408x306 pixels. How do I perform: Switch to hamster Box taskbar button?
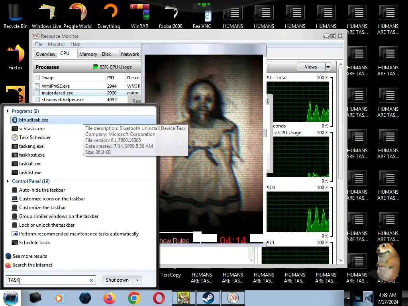[x=184, y=298]
